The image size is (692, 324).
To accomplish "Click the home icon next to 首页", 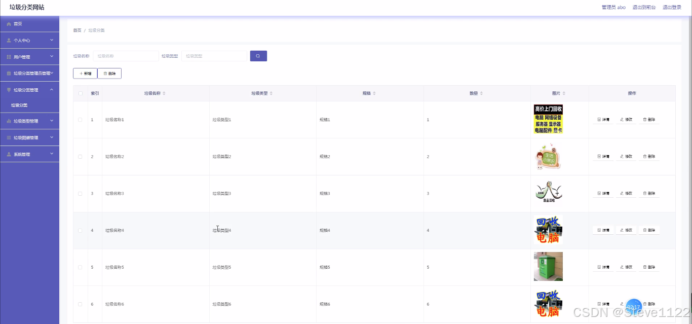I will 9,23.
